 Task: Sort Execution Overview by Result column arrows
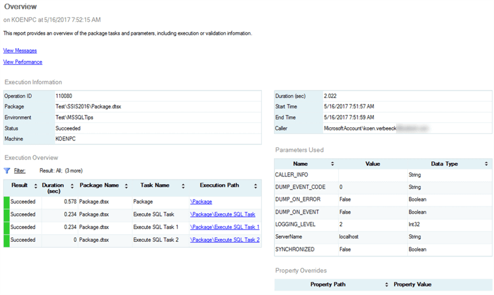[x=36, y=186]
